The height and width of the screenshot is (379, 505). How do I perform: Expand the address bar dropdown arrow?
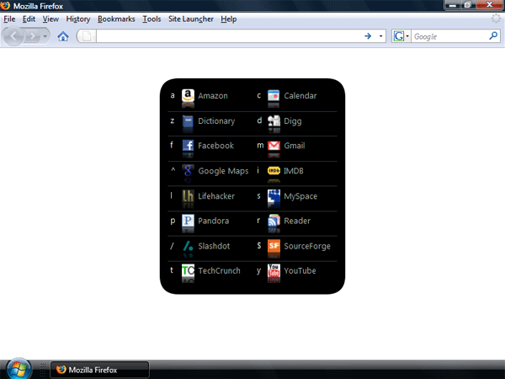pyautogui.click(x=381, y=36)
